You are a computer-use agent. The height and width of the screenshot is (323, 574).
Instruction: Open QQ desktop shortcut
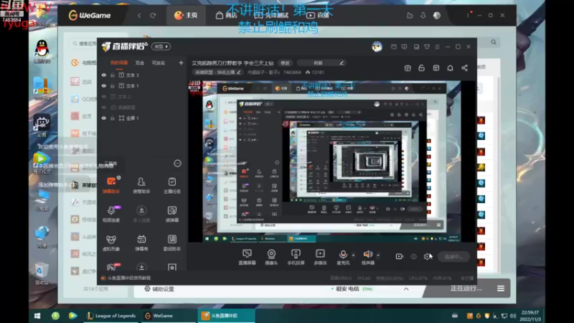point(42,51)
